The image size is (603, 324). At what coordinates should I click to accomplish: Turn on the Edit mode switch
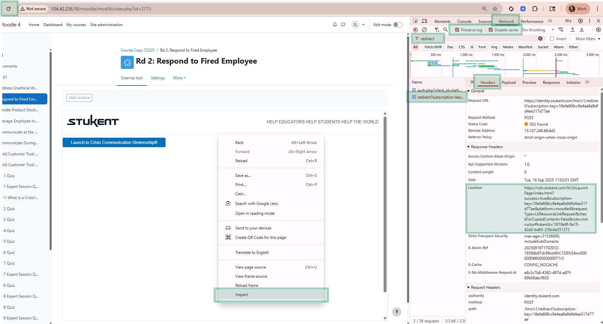click(398, 25)
